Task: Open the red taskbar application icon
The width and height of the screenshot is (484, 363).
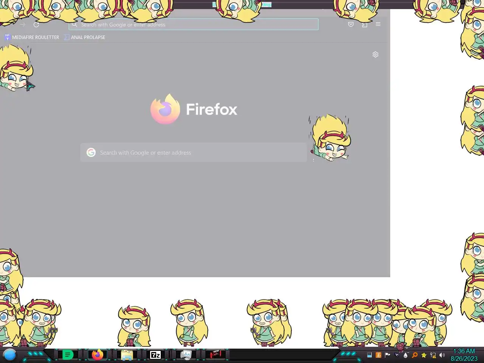Action: tap(216, 355)
